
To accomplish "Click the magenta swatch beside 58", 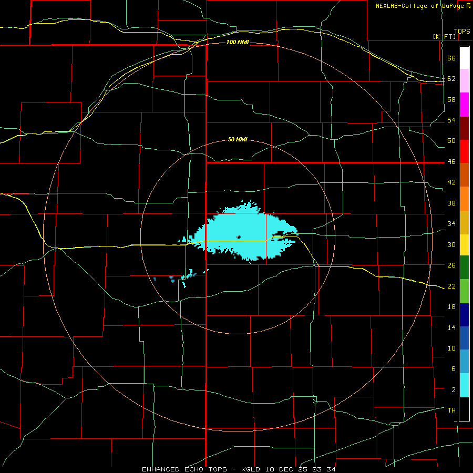I will [x=464, y=105].
